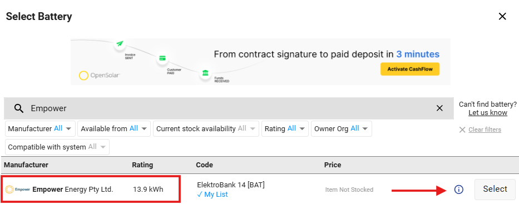The image size is (519, 204).
Task: Click Activate CashFlow button
Action: (x=410, y=69)
